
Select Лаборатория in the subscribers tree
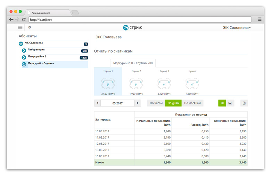(36, 49)
